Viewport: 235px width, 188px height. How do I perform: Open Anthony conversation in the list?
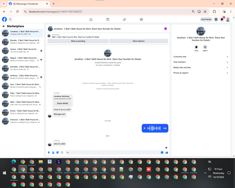[22, 77]
